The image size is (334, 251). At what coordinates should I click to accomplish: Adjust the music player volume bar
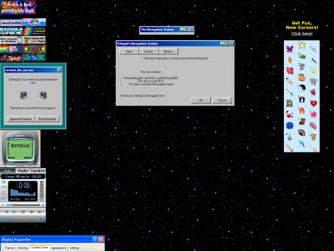coord(42,192)
